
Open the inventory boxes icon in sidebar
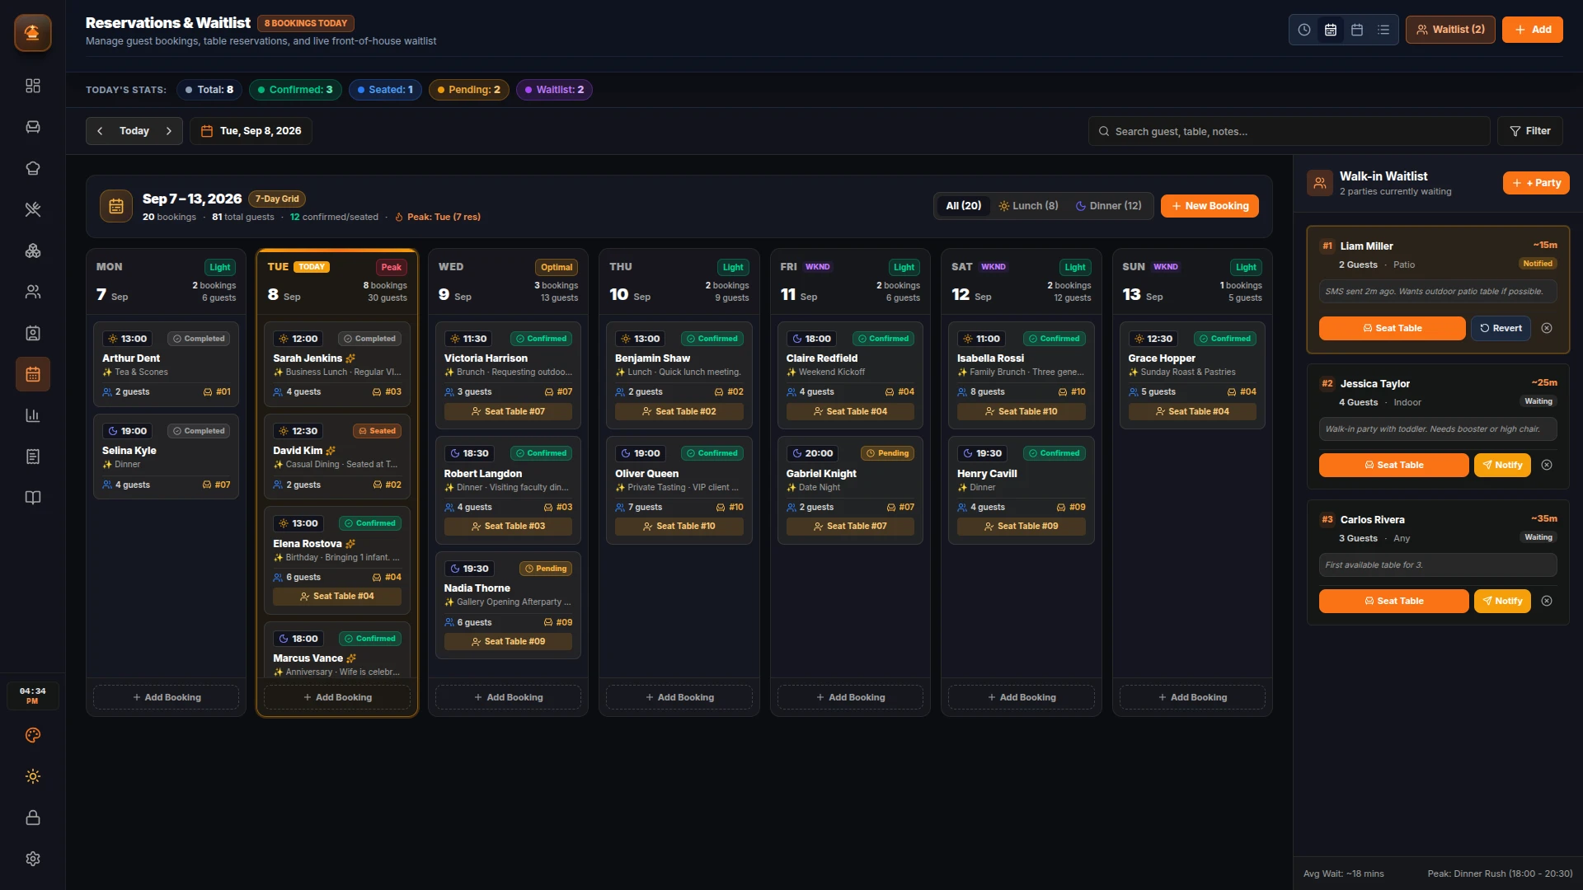coord(33,251)
